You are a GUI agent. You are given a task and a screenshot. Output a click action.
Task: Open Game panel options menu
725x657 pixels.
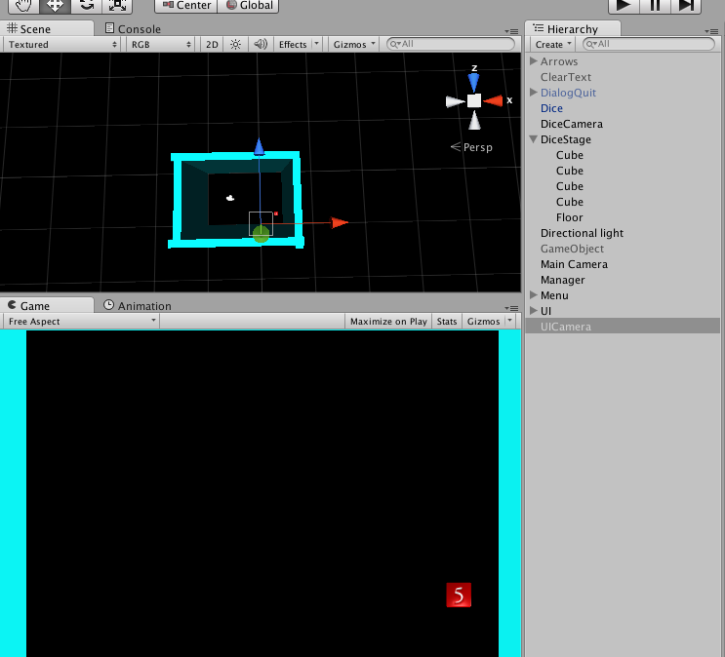(x=512, y=308)
